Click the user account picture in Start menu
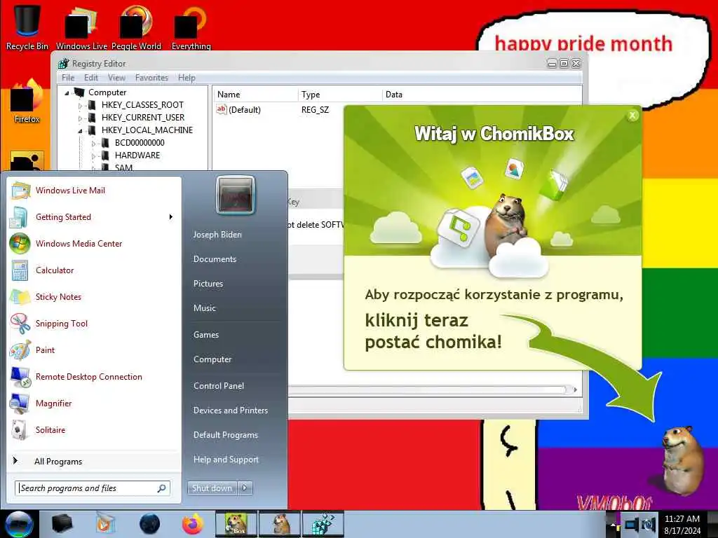 point(236,196)
